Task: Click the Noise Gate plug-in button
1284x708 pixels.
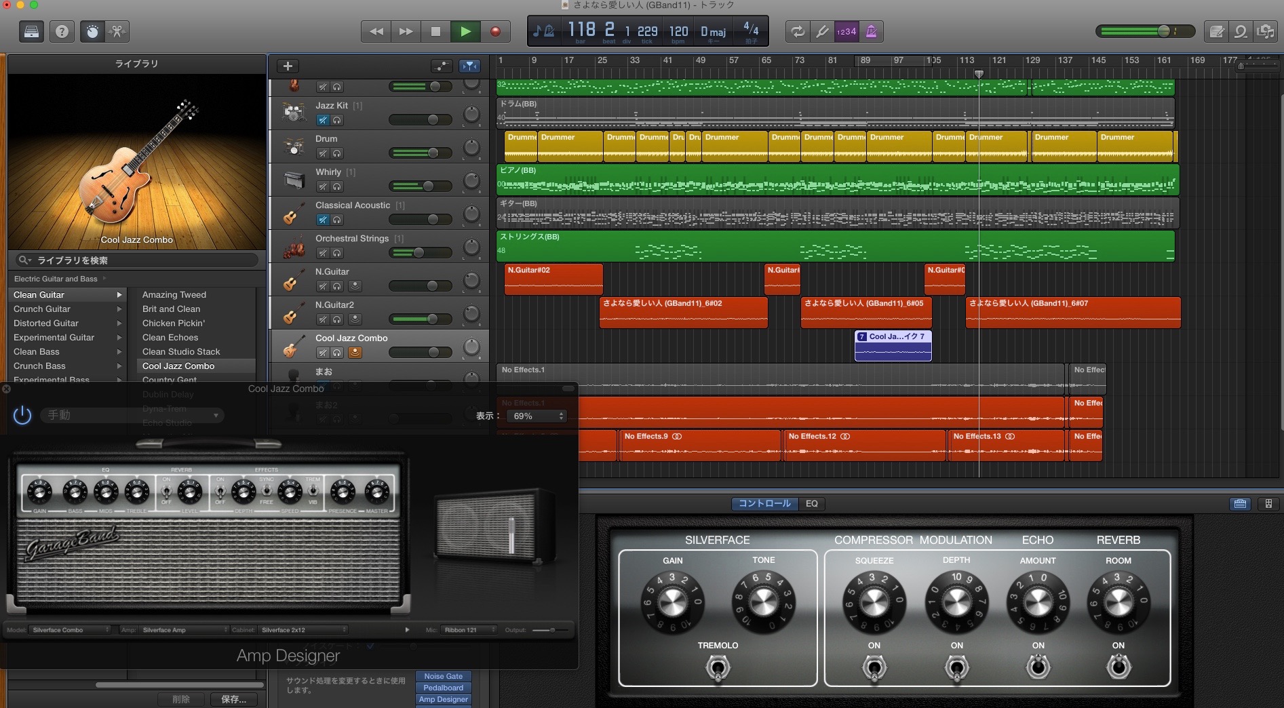Action: pyautogui.click(x=443, y=676)
